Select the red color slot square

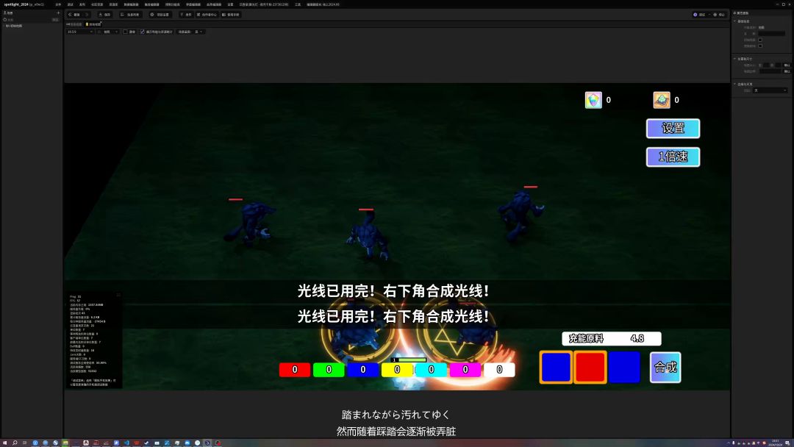pos(590,367)
